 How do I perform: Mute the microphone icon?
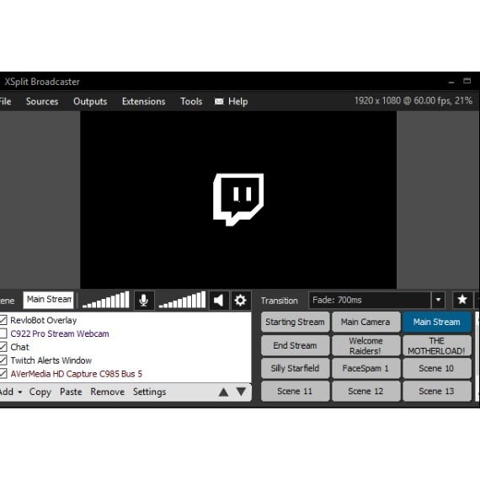(x=144, y=301)
